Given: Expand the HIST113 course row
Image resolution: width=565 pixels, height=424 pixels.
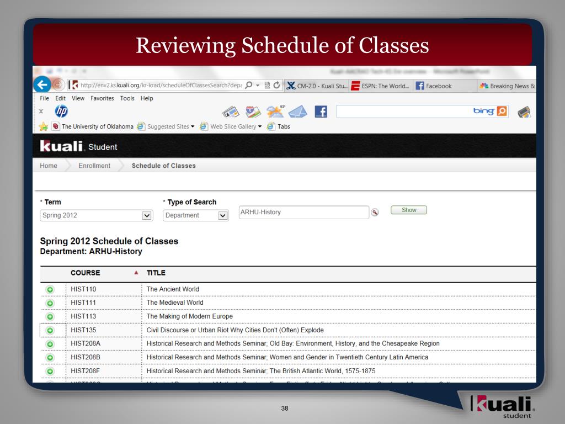Looking at the screenshot, I should (50, 316).
